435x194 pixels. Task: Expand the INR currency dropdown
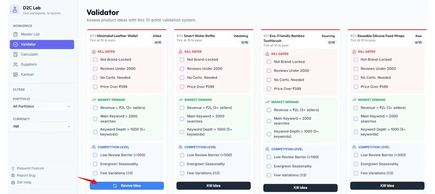(42, 127)
